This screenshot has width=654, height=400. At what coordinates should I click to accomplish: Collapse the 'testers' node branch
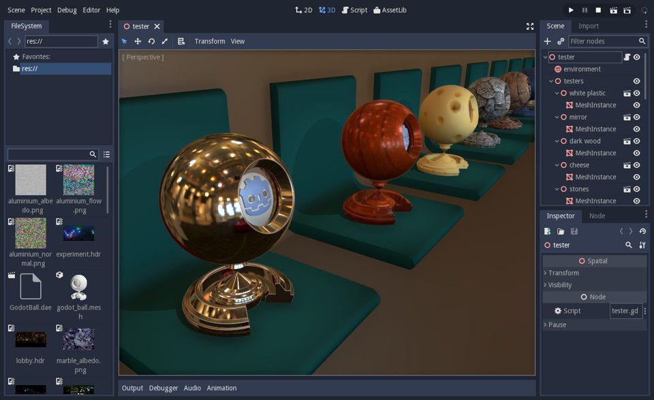(x=550, y=81)
